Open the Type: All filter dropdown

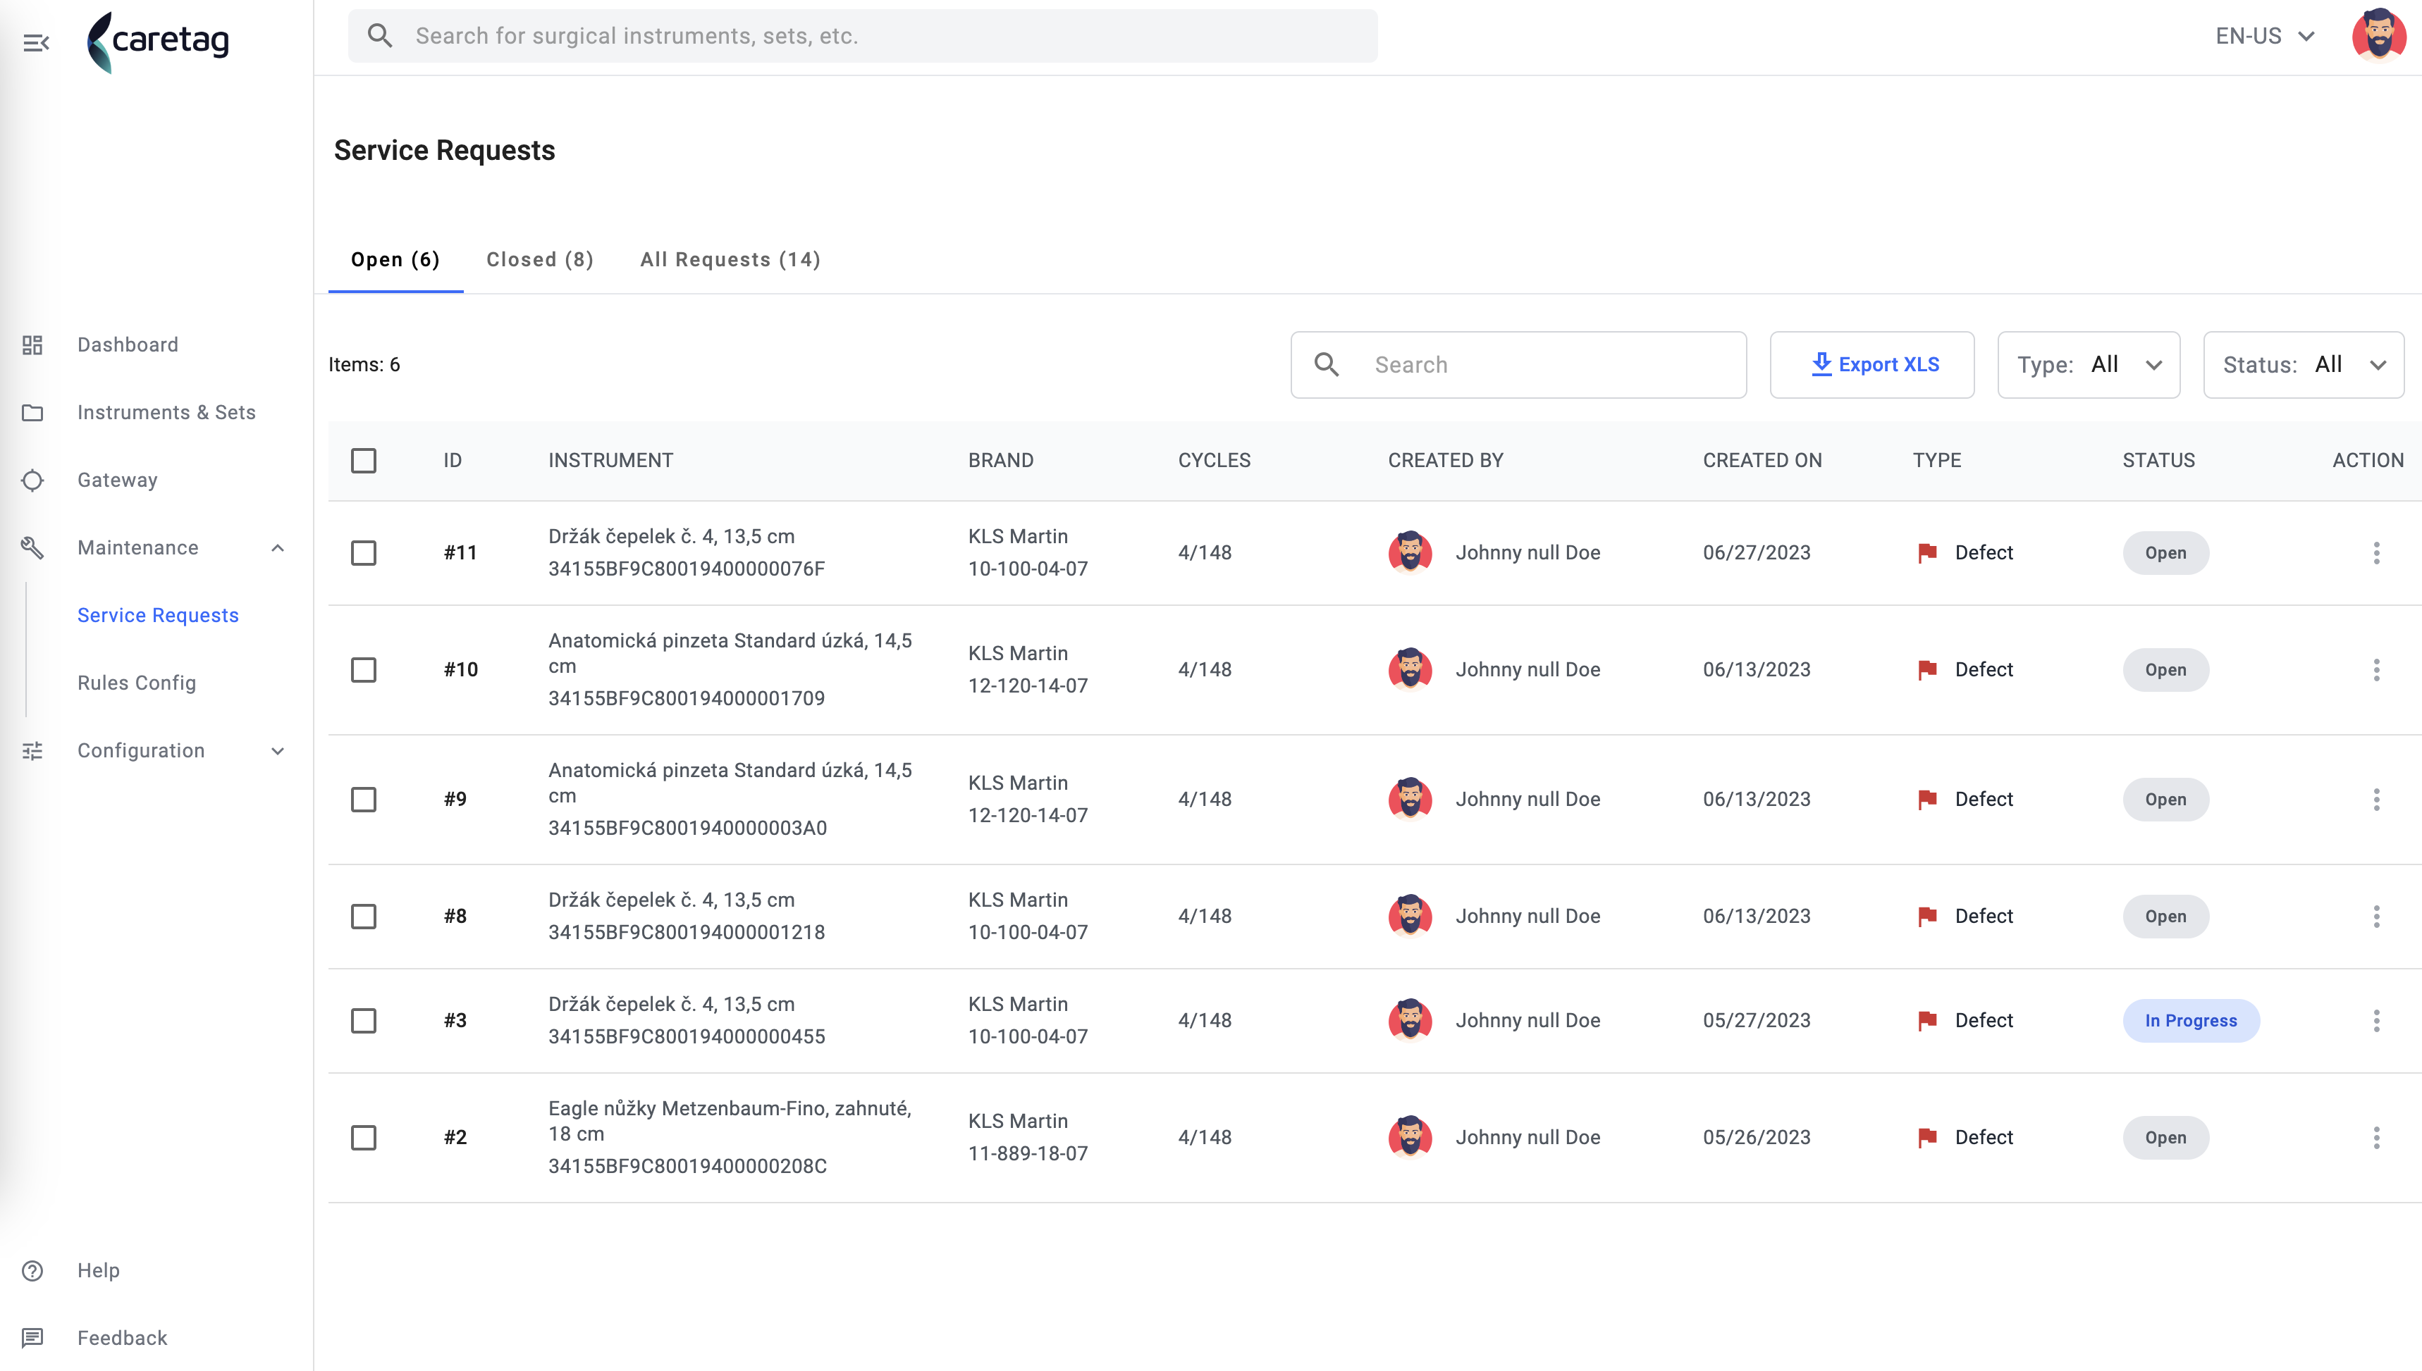pos(2089,364)
